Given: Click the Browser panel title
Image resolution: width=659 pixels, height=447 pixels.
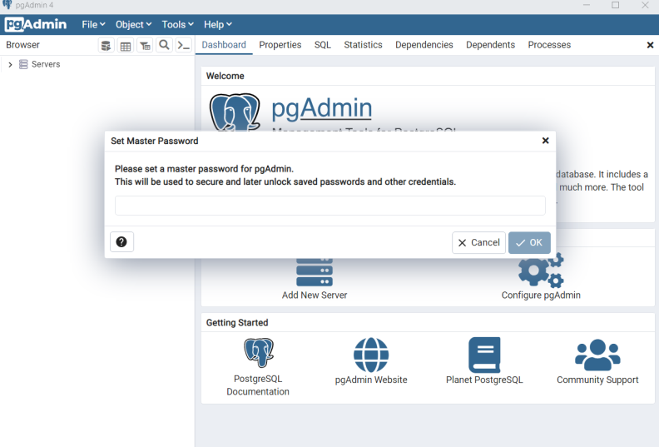Looking at the screenshot, I should [x=22, y=45].
